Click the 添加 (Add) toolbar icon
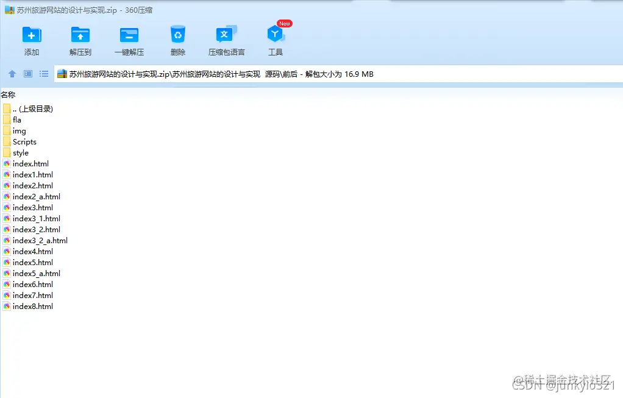Screen dimensions: 623x398 (32, 35)
